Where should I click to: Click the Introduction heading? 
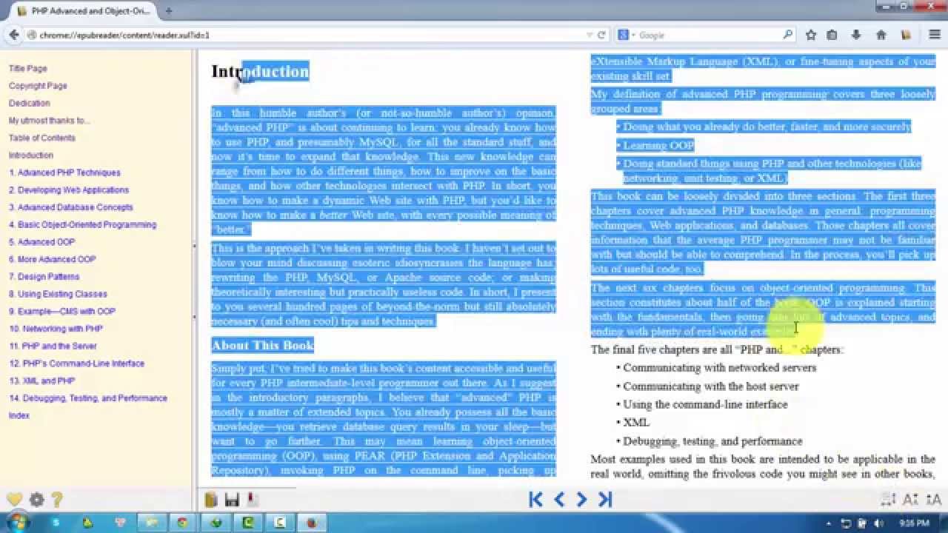pyautogui.click(x=260, y=71)
